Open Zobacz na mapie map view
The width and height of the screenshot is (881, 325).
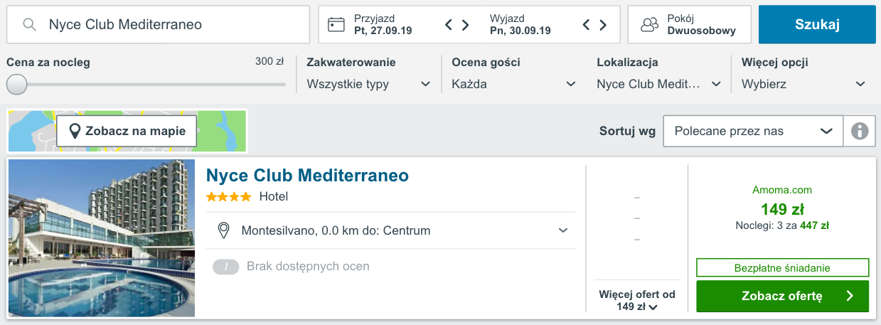pos(127,131)
